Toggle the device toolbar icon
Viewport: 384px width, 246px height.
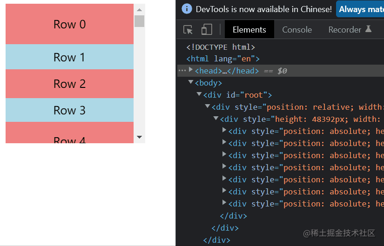[x=207, y=29]
